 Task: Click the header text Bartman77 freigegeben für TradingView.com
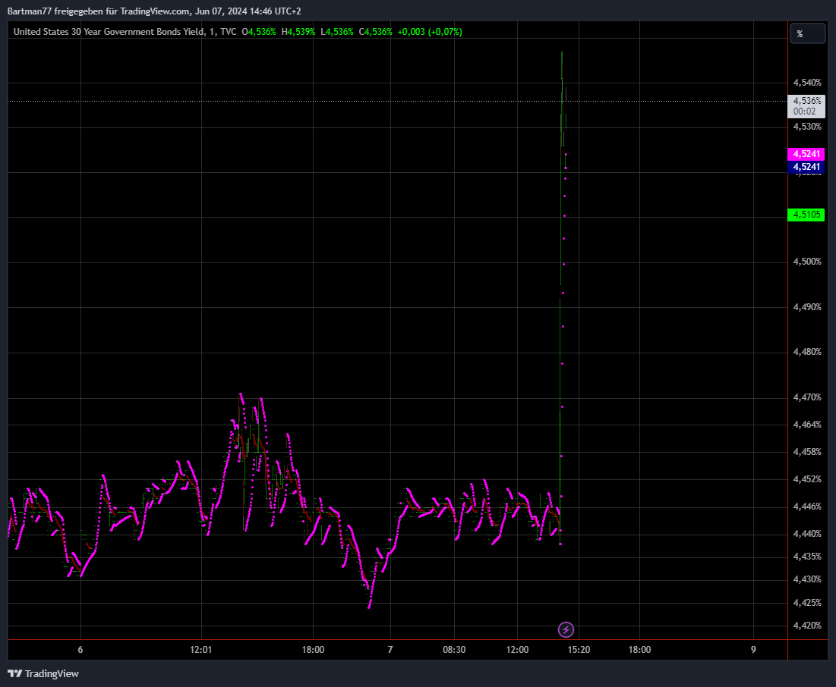tap(98, 11)
